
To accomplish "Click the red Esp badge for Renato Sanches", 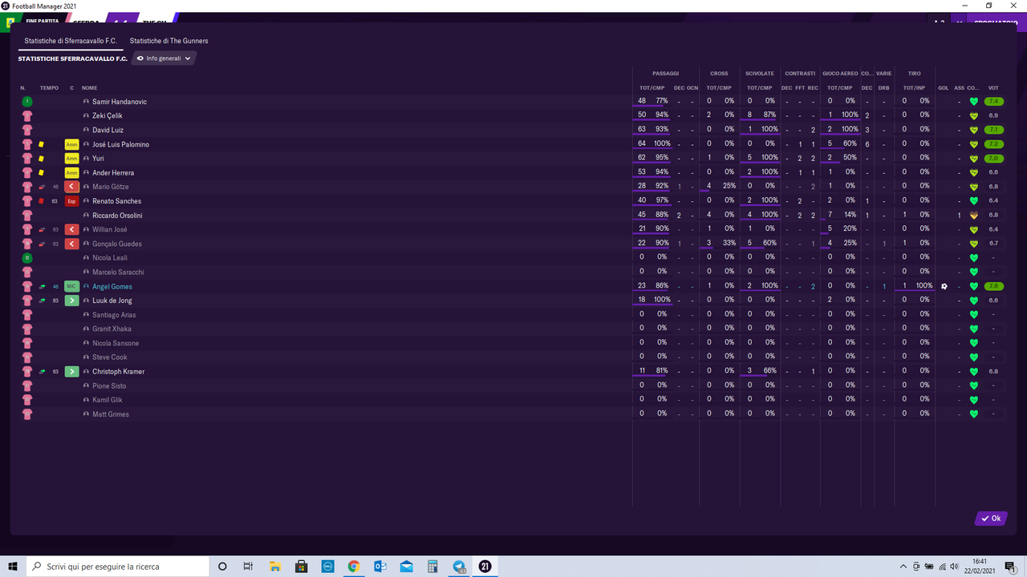I will point(72,201).
